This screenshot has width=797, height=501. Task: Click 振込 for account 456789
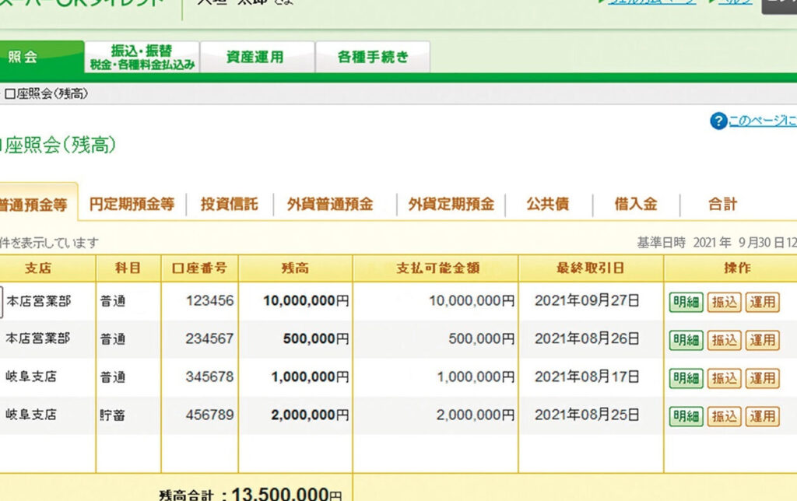point(724,416)
